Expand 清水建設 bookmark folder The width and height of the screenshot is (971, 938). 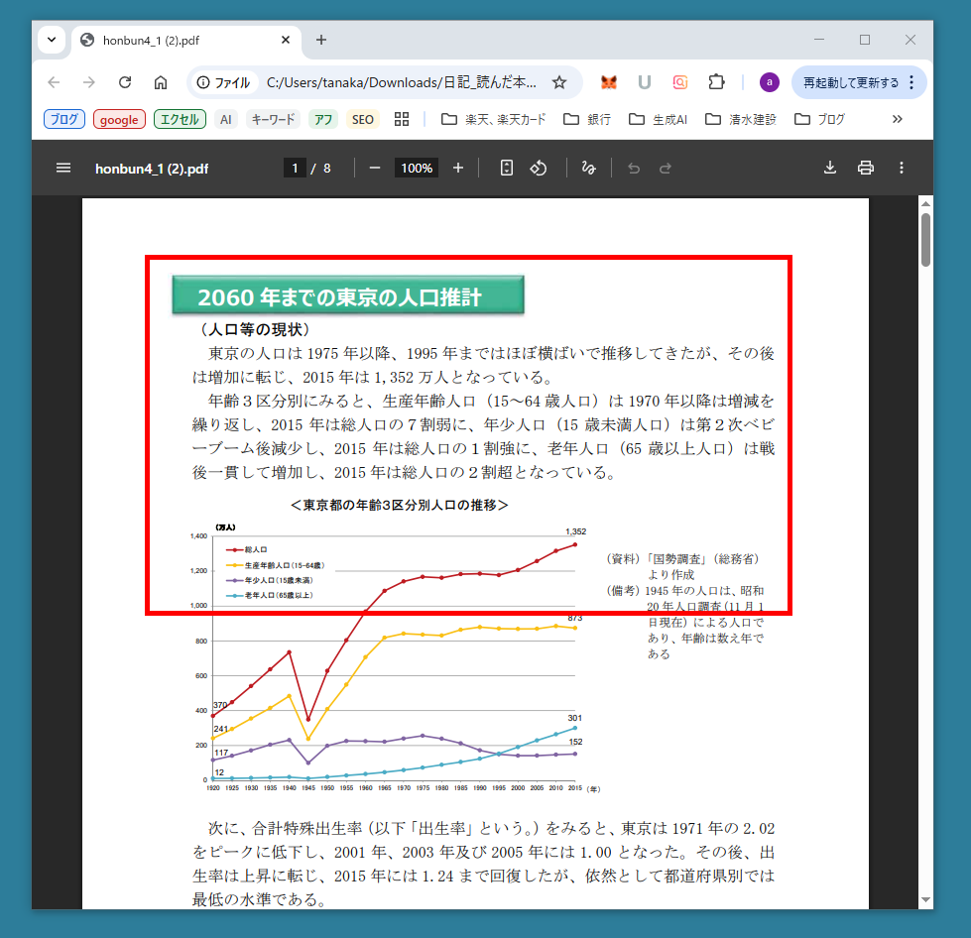741,119
